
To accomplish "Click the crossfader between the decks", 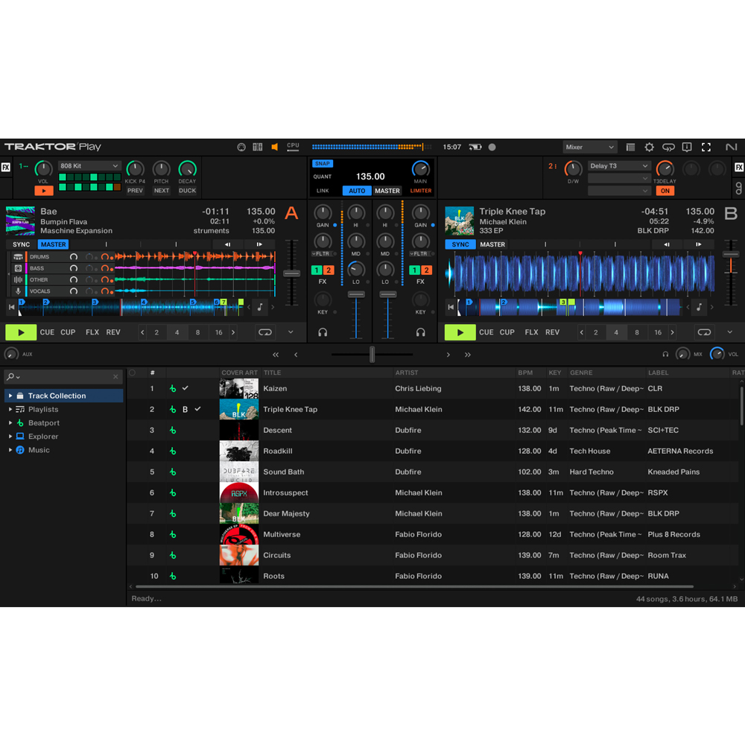I will click(x=372, y=355).
